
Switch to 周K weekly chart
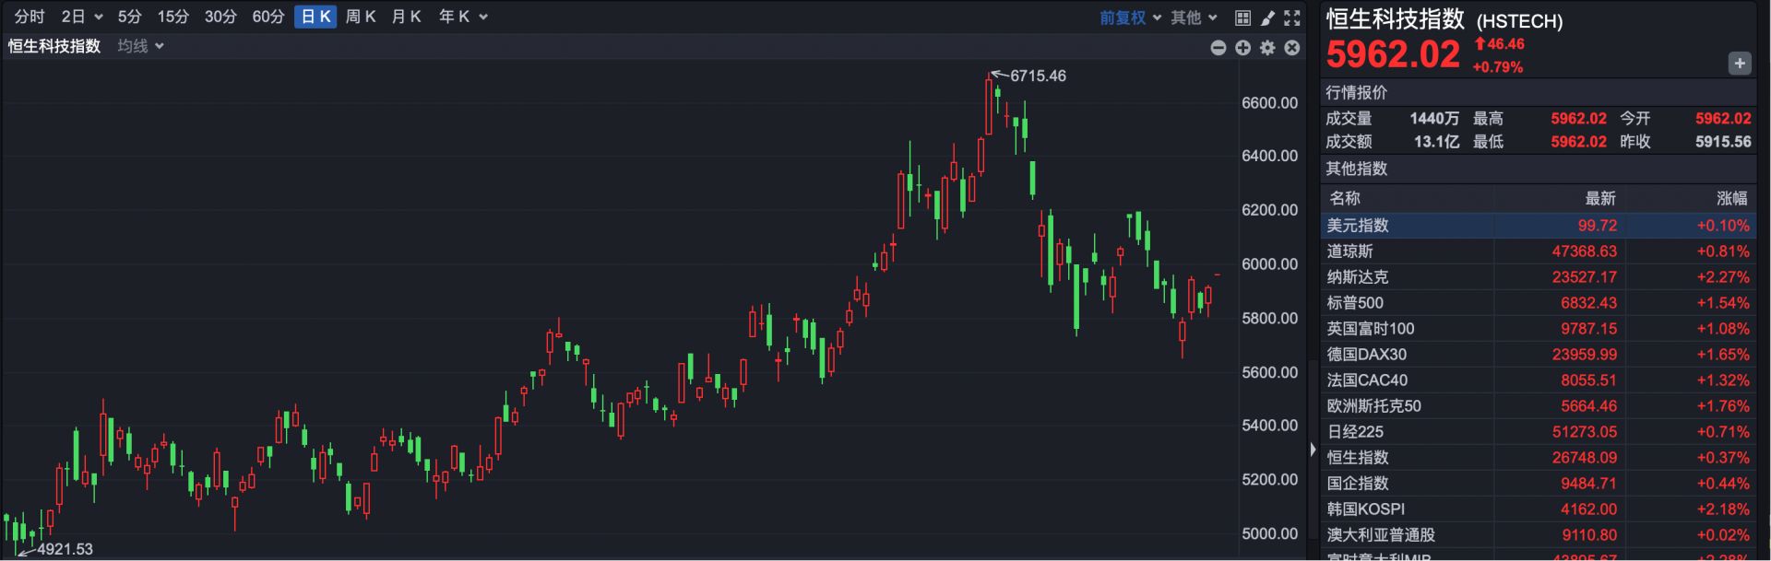pos(361,17)
